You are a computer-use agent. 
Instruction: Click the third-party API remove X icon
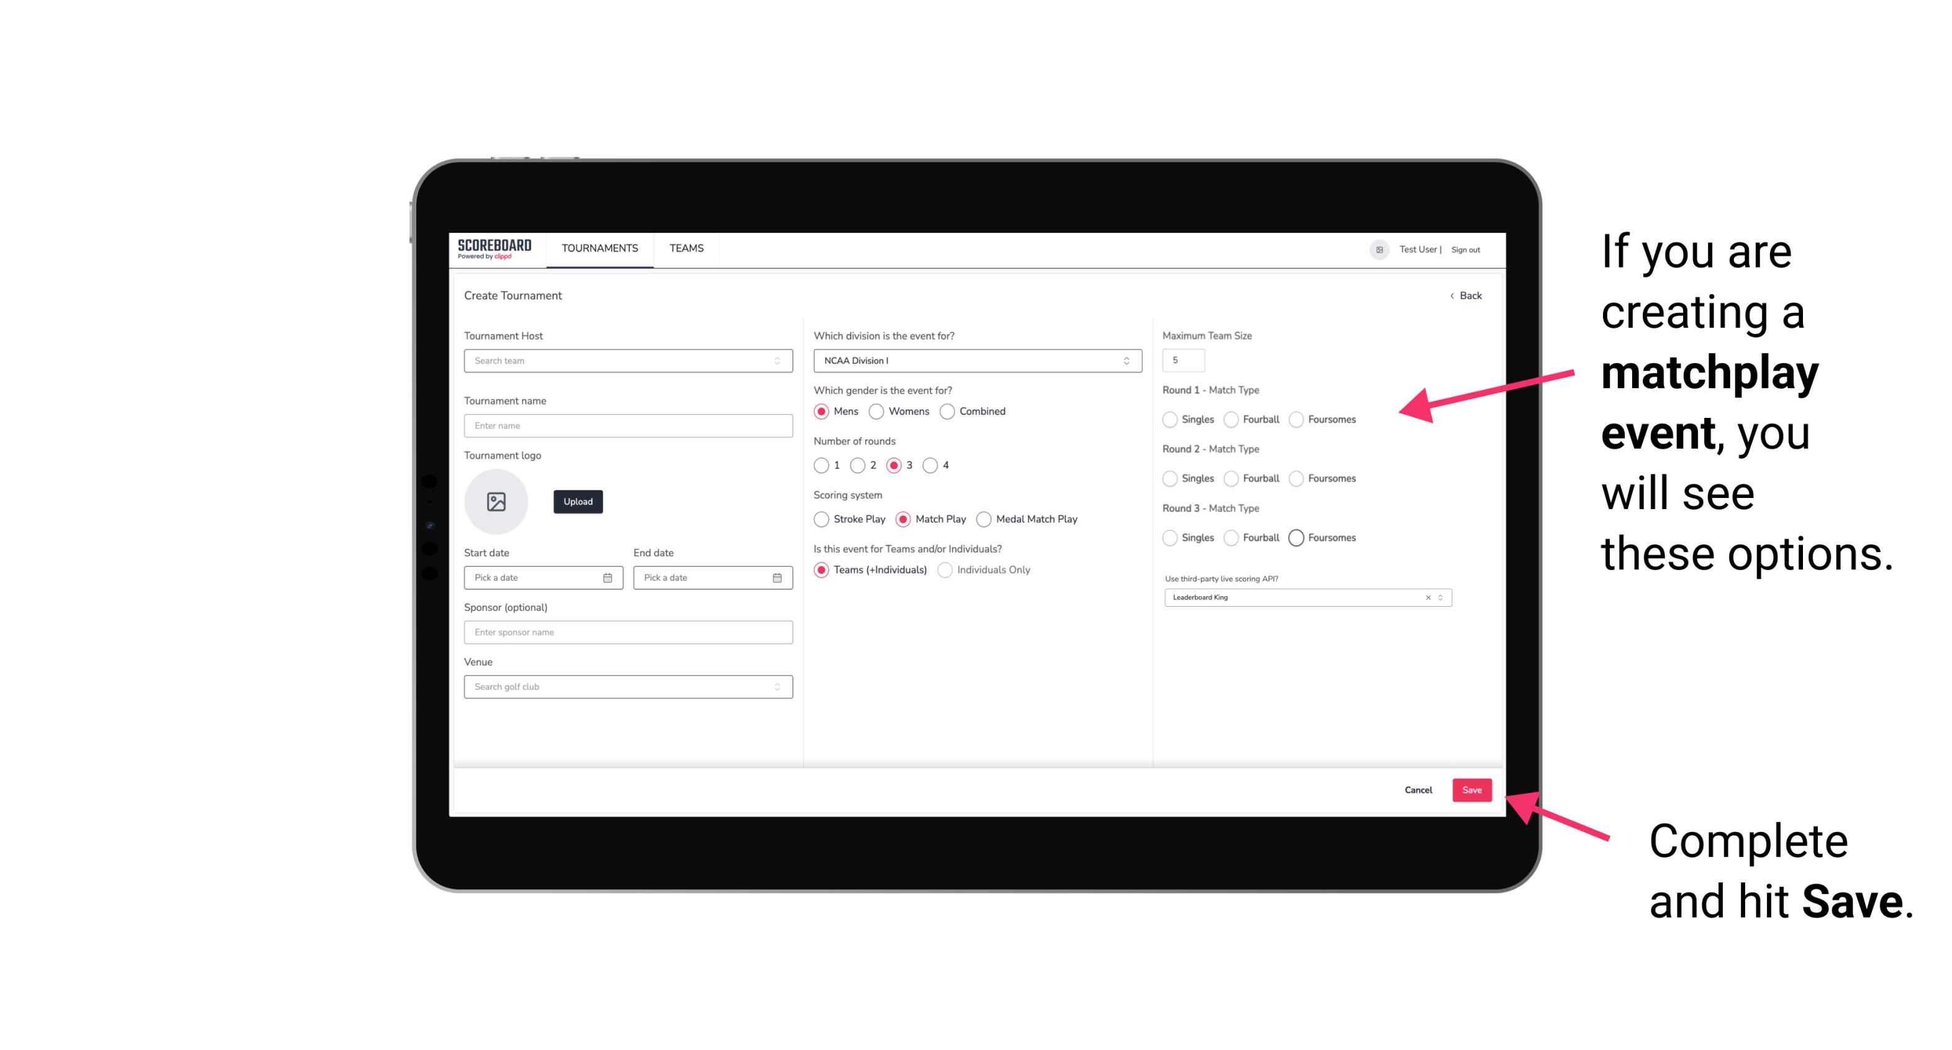(x=1428, y=596)
